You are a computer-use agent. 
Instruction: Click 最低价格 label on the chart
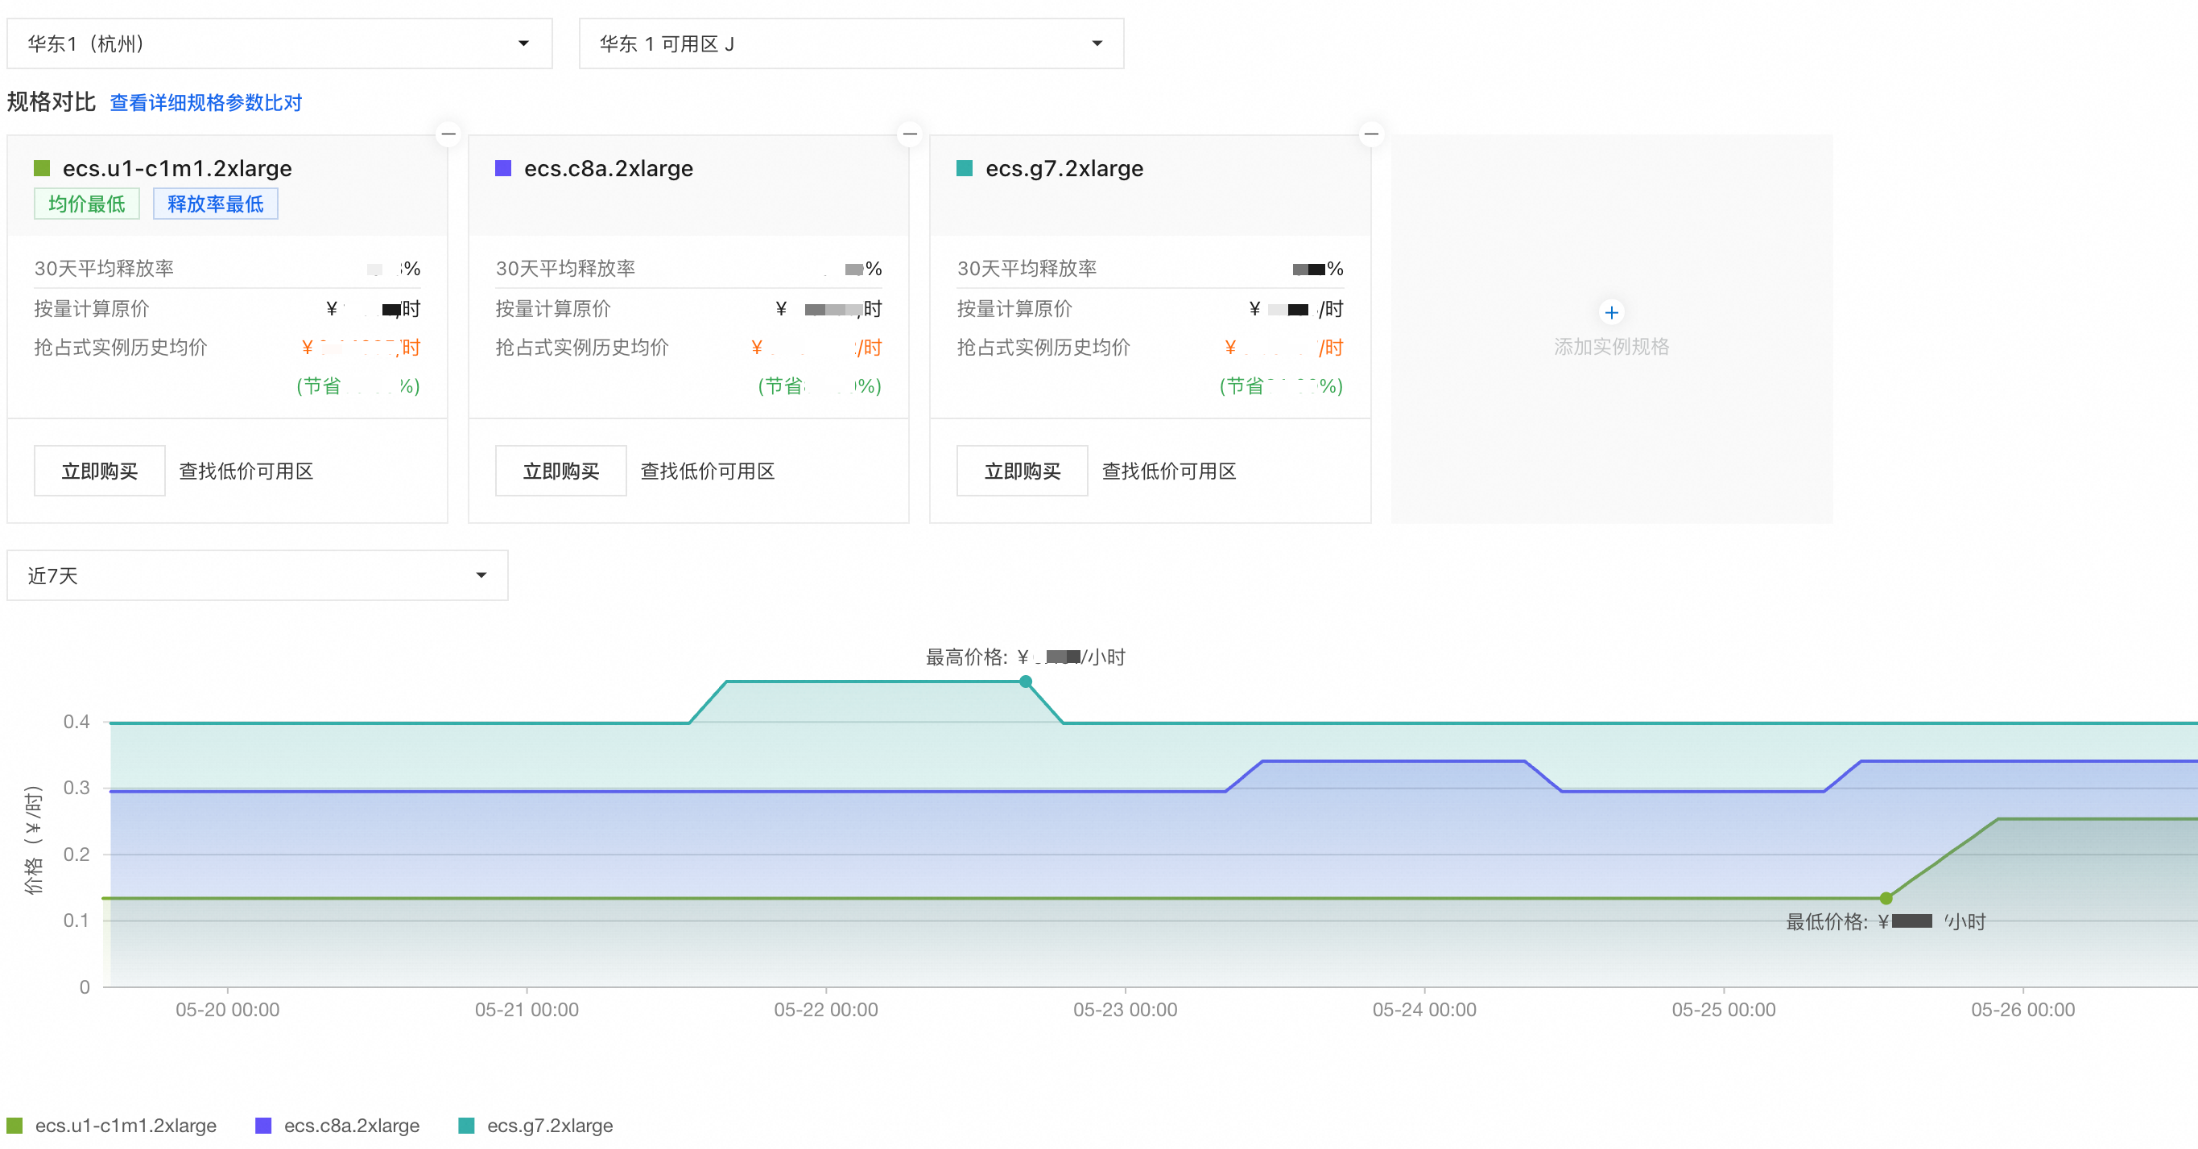pyautogui.click(x=1886, y=921)
